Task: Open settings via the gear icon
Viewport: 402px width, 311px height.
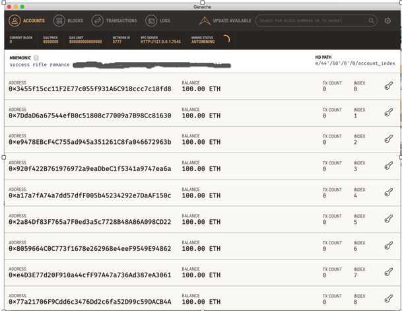Action: pos(387,20)
